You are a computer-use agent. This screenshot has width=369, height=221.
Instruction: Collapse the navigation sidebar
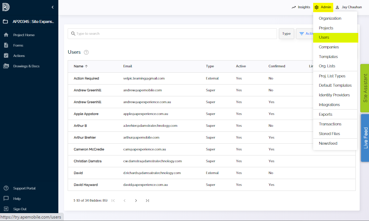[52, 7]
